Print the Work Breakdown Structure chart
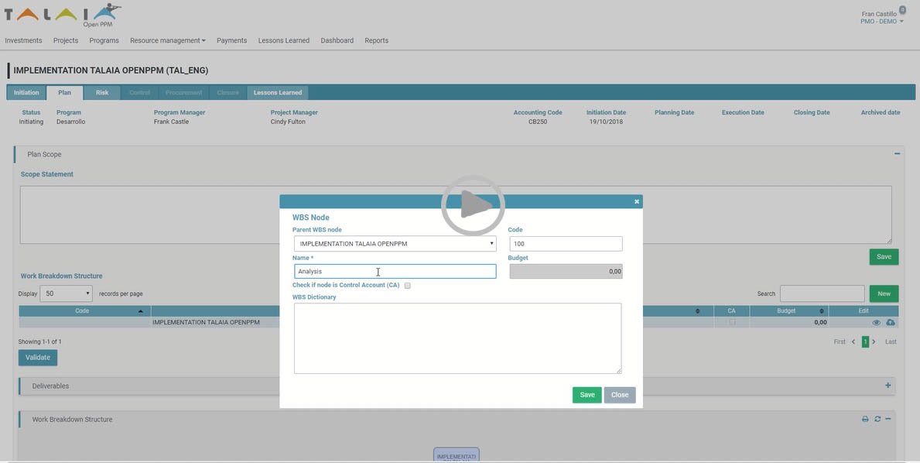The width and height of the screenshot is (920, 463). tap(865, 419)
